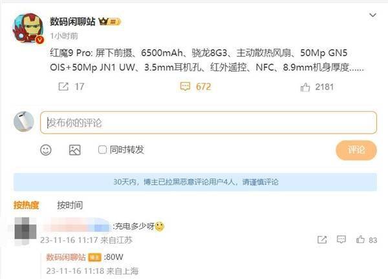Click the image upload icon
388x279 pixels.
(75, 150)
